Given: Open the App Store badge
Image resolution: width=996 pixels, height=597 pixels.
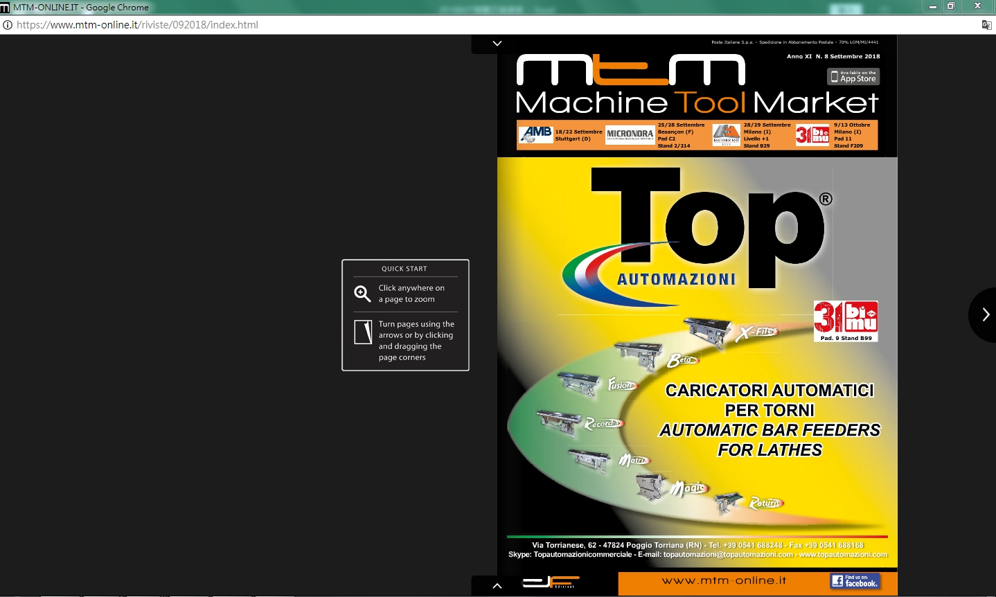Looking at the screenshot, I should point(853,76).
